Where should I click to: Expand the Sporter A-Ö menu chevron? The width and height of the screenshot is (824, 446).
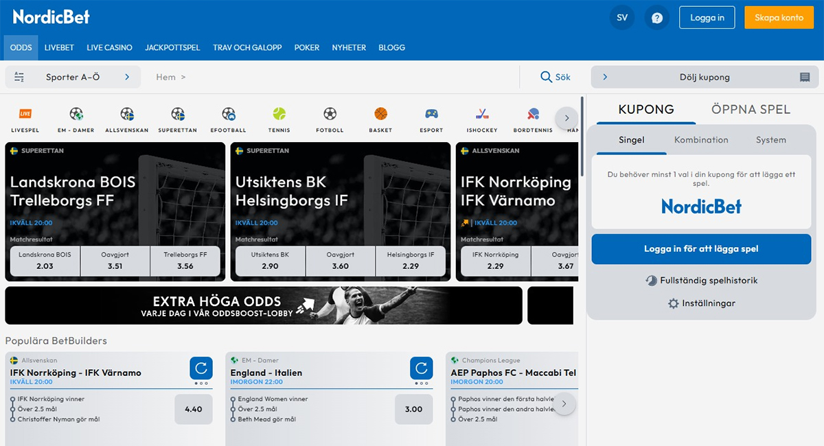(x=127, y=77)
